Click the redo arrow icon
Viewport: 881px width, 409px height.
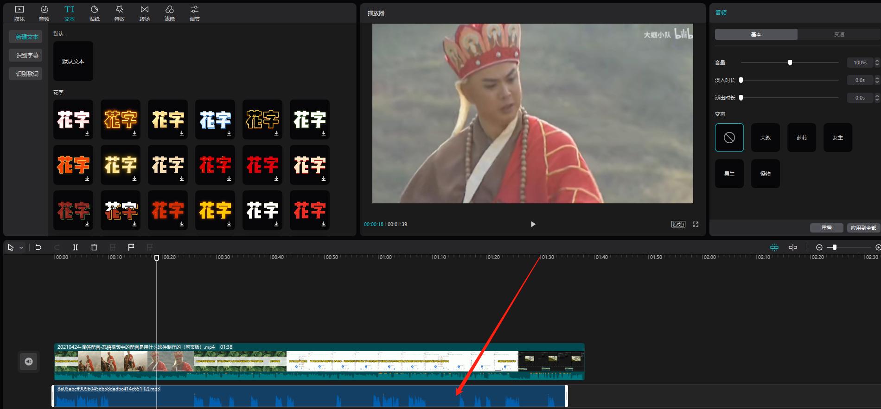point(57,247)
